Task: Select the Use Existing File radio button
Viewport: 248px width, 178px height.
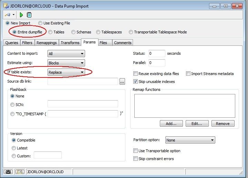Action: (x=40, y=23)
